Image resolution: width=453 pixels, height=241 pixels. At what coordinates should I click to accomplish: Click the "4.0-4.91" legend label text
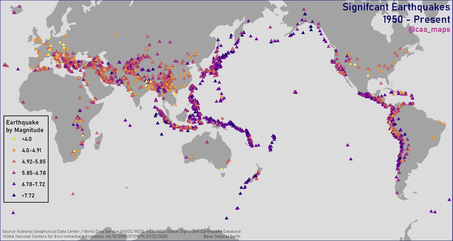point(31,150)
